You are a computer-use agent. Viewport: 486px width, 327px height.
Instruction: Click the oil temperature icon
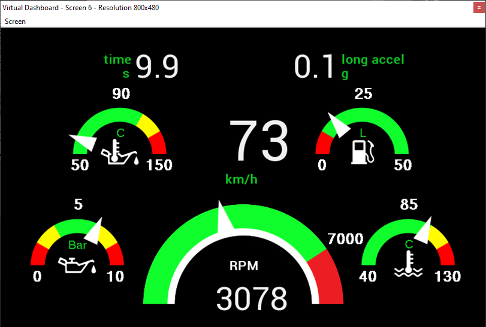[x=120, y=152]
